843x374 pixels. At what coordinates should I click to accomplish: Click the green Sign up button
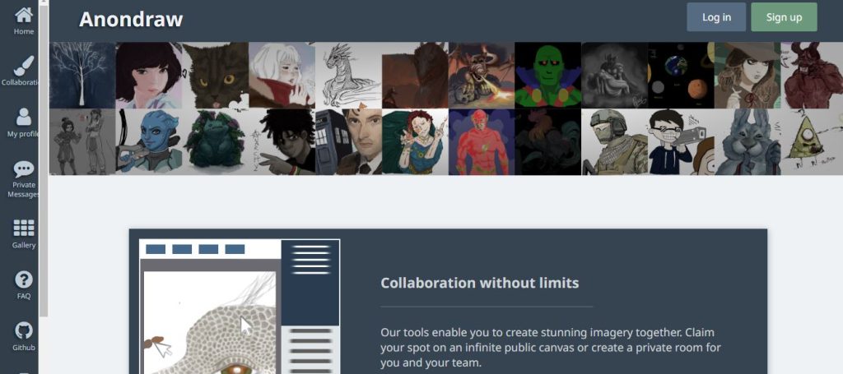coord(784,17)
